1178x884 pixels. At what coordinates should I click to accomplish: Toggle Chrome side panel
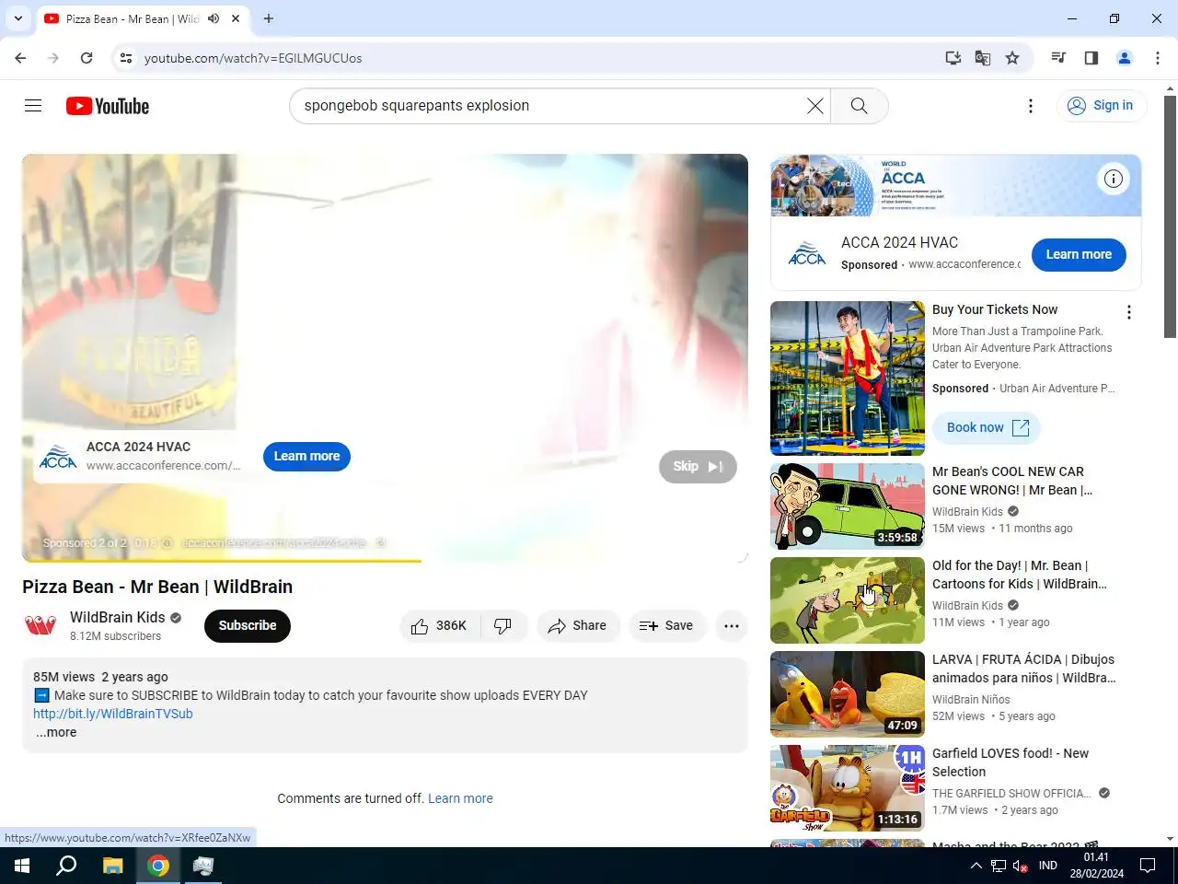(x=1091, y=58)
